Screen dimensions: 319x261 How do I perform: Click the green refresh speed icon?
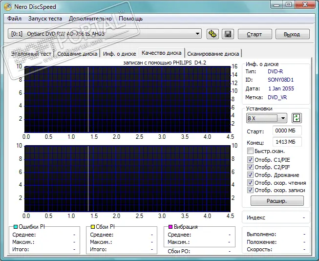click(297, 118)
